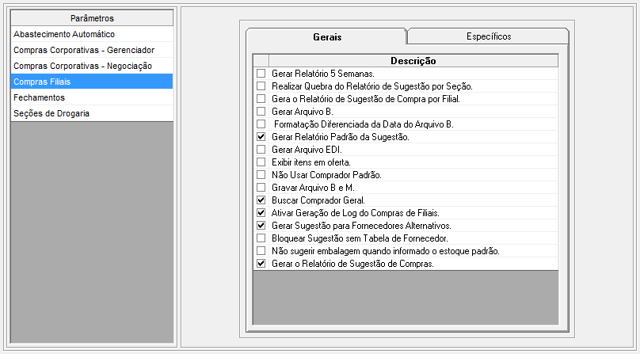This screenshot has width=640, height=354.
Task: Check Bloquear Sugestão sem Tabela de Fornecedor
Action: tap(261, 238)
